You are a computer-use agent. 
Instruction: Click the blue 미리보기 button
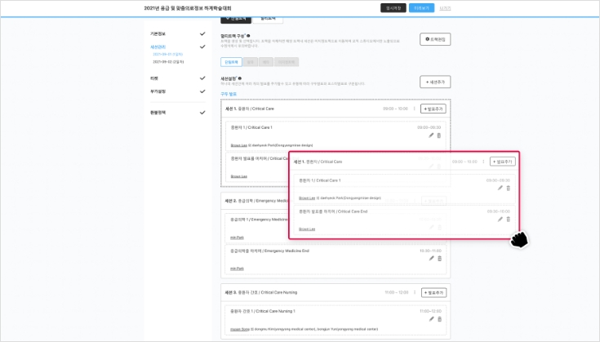(421, 8)
